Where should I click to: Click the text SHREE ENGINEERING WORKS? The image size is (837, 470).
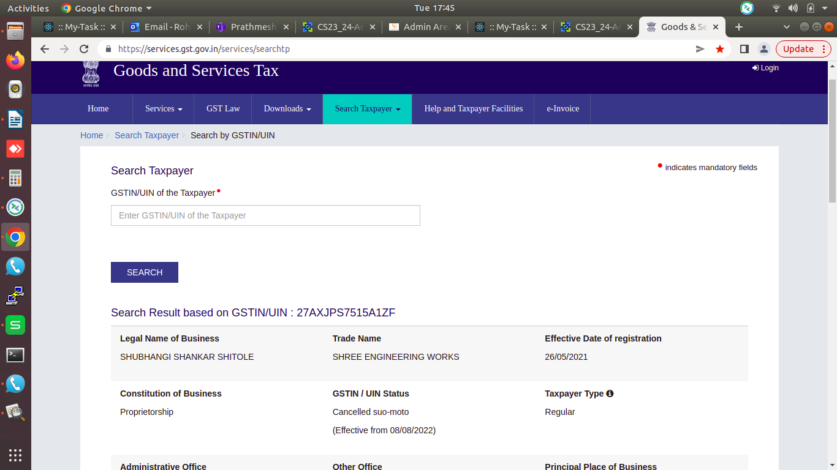[396, 357]
